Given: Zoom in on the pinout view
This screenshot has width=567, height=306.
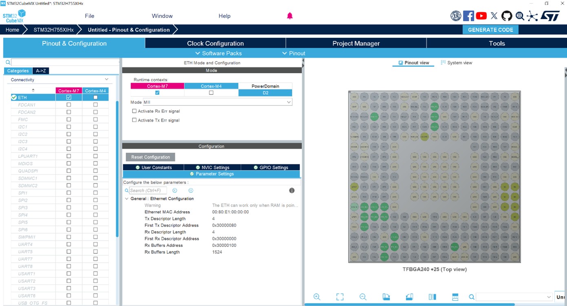Looking at the screenshot, I should click(x=317, y=297).
